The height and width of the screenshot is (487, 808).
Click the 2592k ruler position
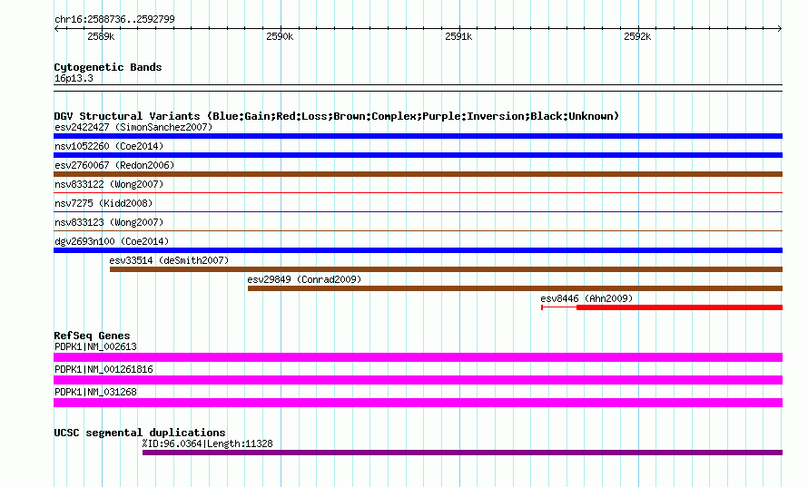click(x=637, y=36)
